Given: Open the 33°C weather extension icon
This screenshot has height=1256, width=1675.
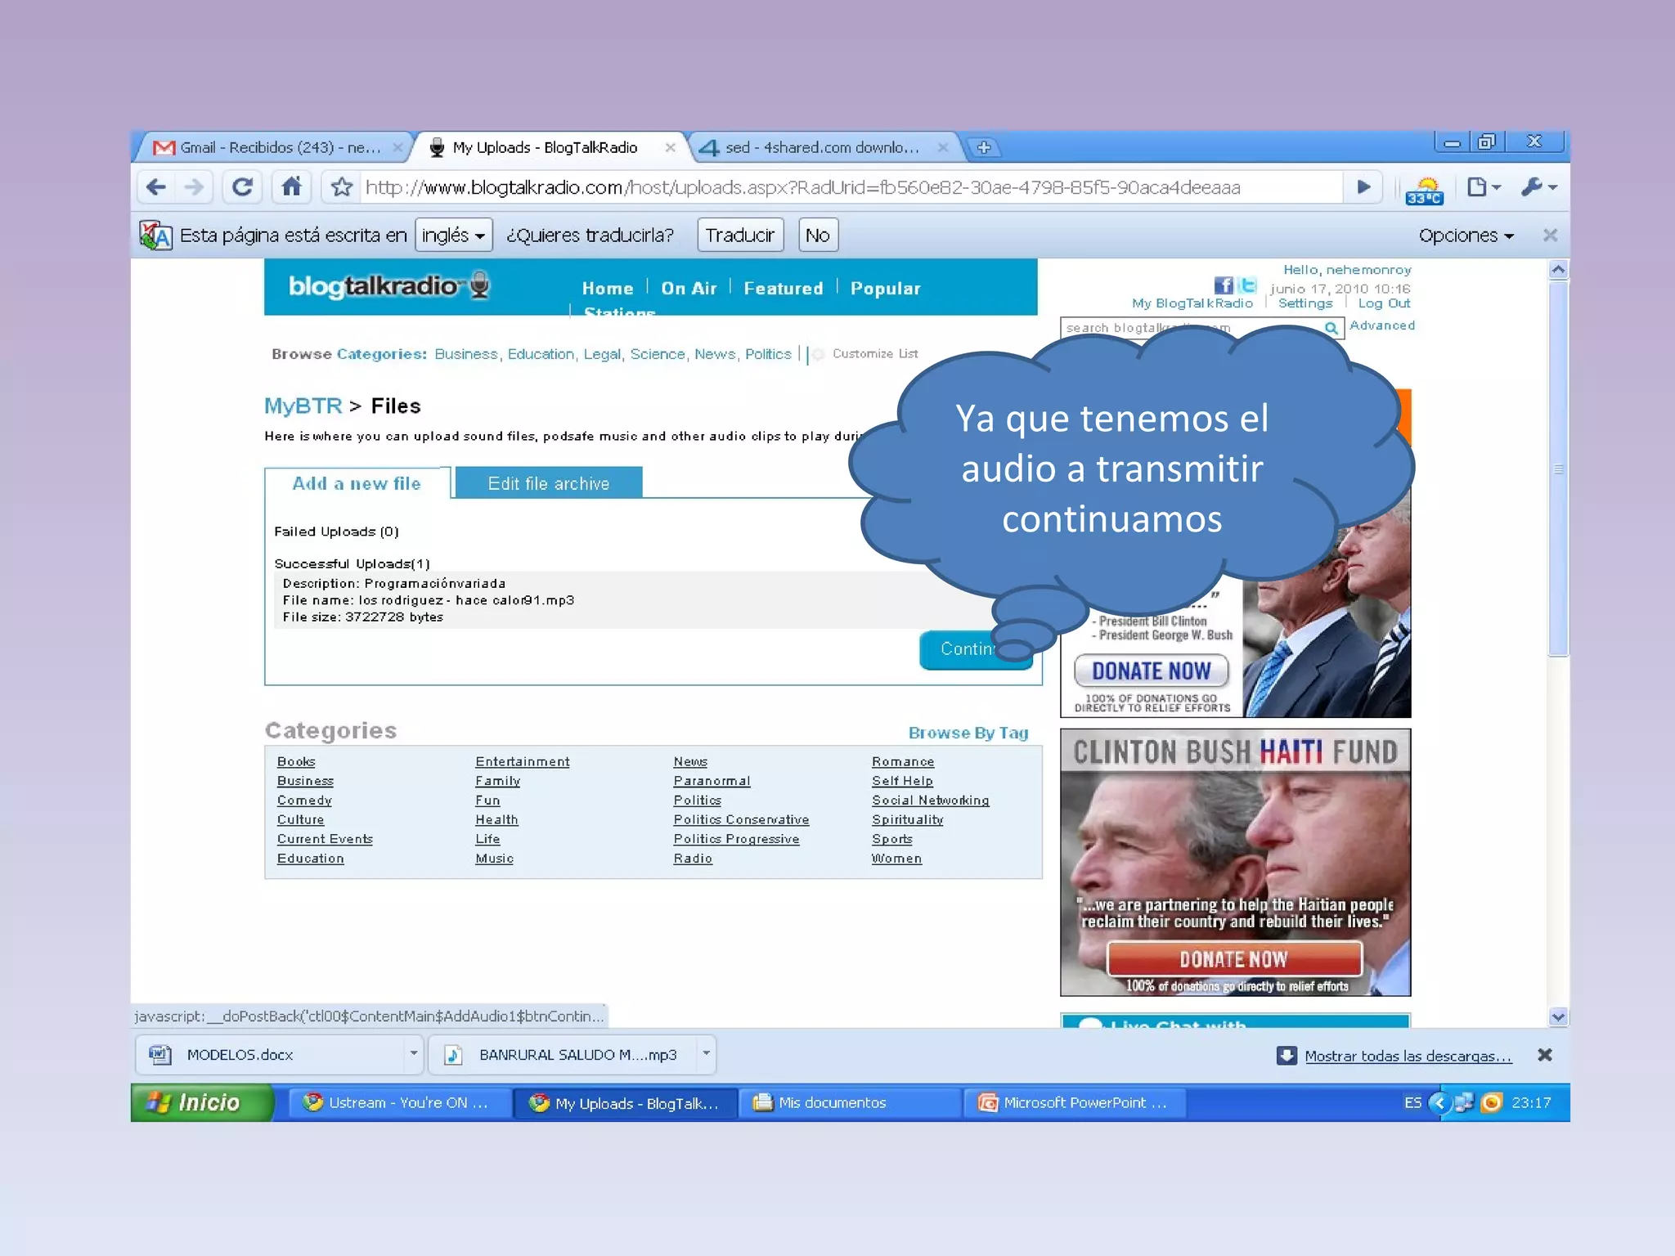Looking at the screenshot, I should coord(1424,190).
